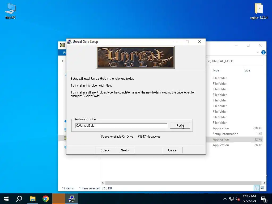Click the Next button in setup
This screenshot has height=204, width=272.
point(125,150)
